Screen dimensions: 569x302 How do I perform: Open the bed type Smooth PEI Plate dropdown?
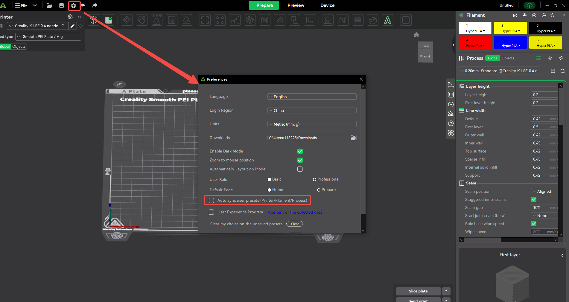48,37
